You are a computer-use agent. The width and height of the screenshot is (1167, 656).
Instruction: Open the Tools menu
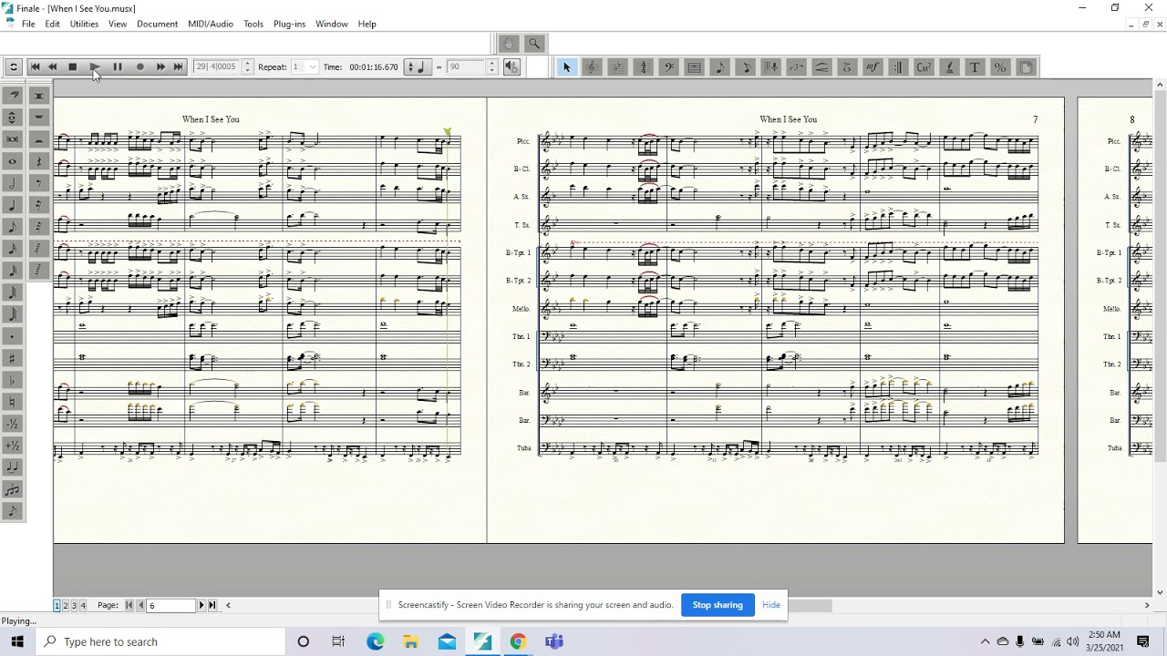tap(253, 24)
